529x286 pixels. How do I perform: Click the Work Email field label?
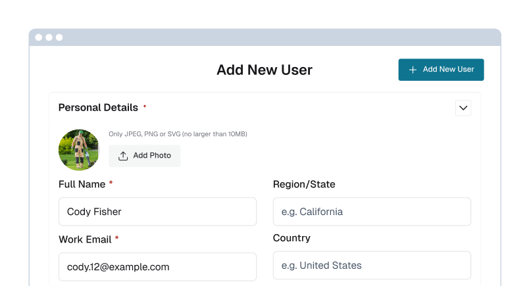84,239
